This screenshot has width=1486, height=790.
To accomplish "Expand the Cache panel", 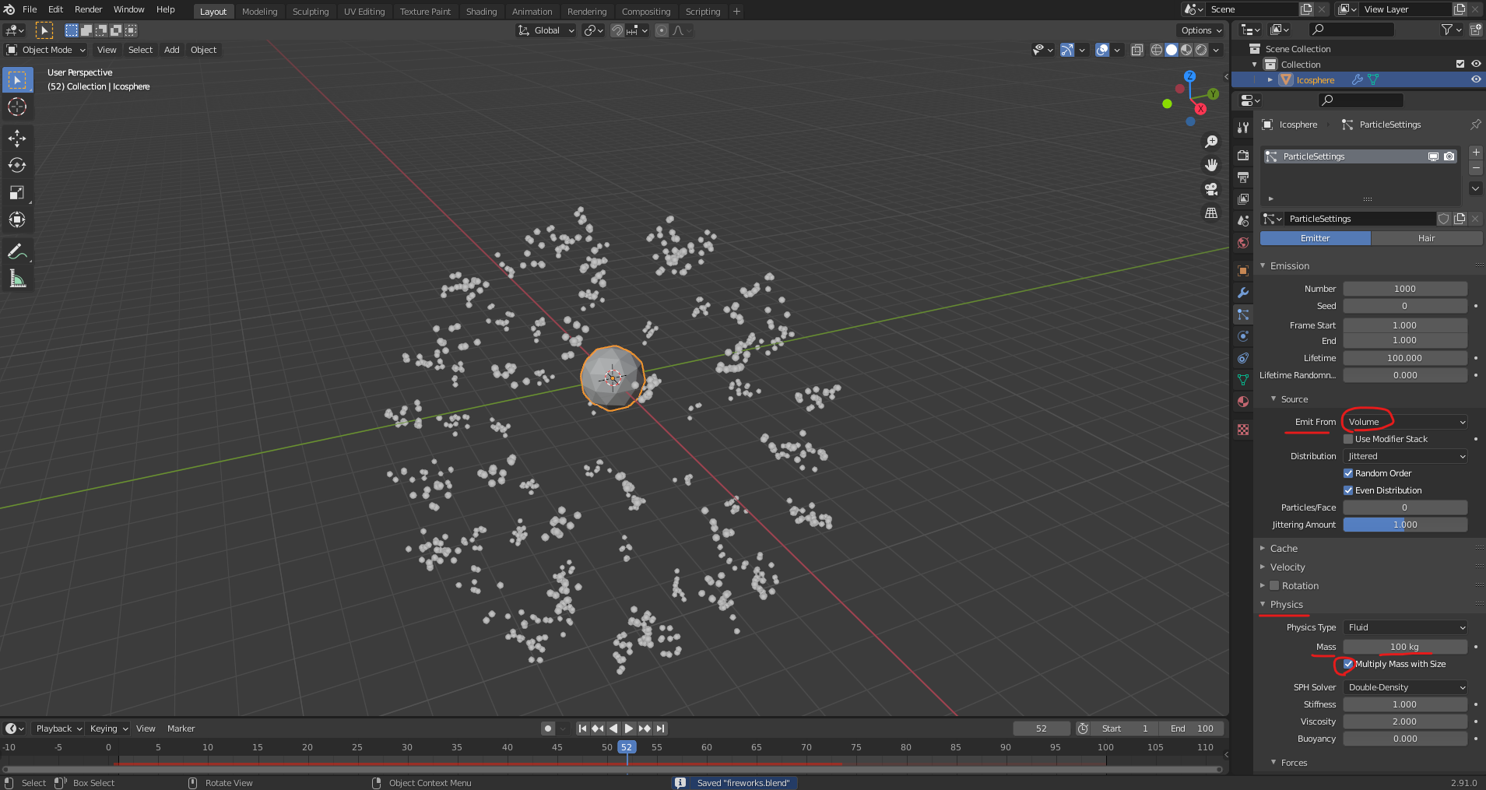I will point(1283,549).
